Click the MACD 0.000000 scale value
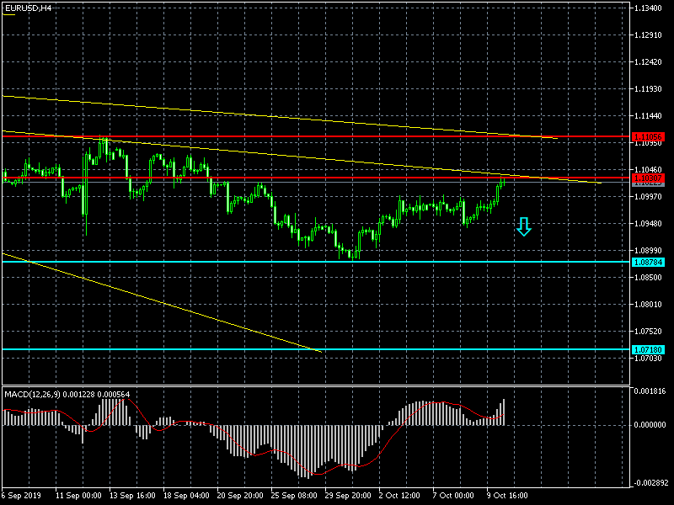The width and height of the screenshot is (674, 505). pos(649,425)
